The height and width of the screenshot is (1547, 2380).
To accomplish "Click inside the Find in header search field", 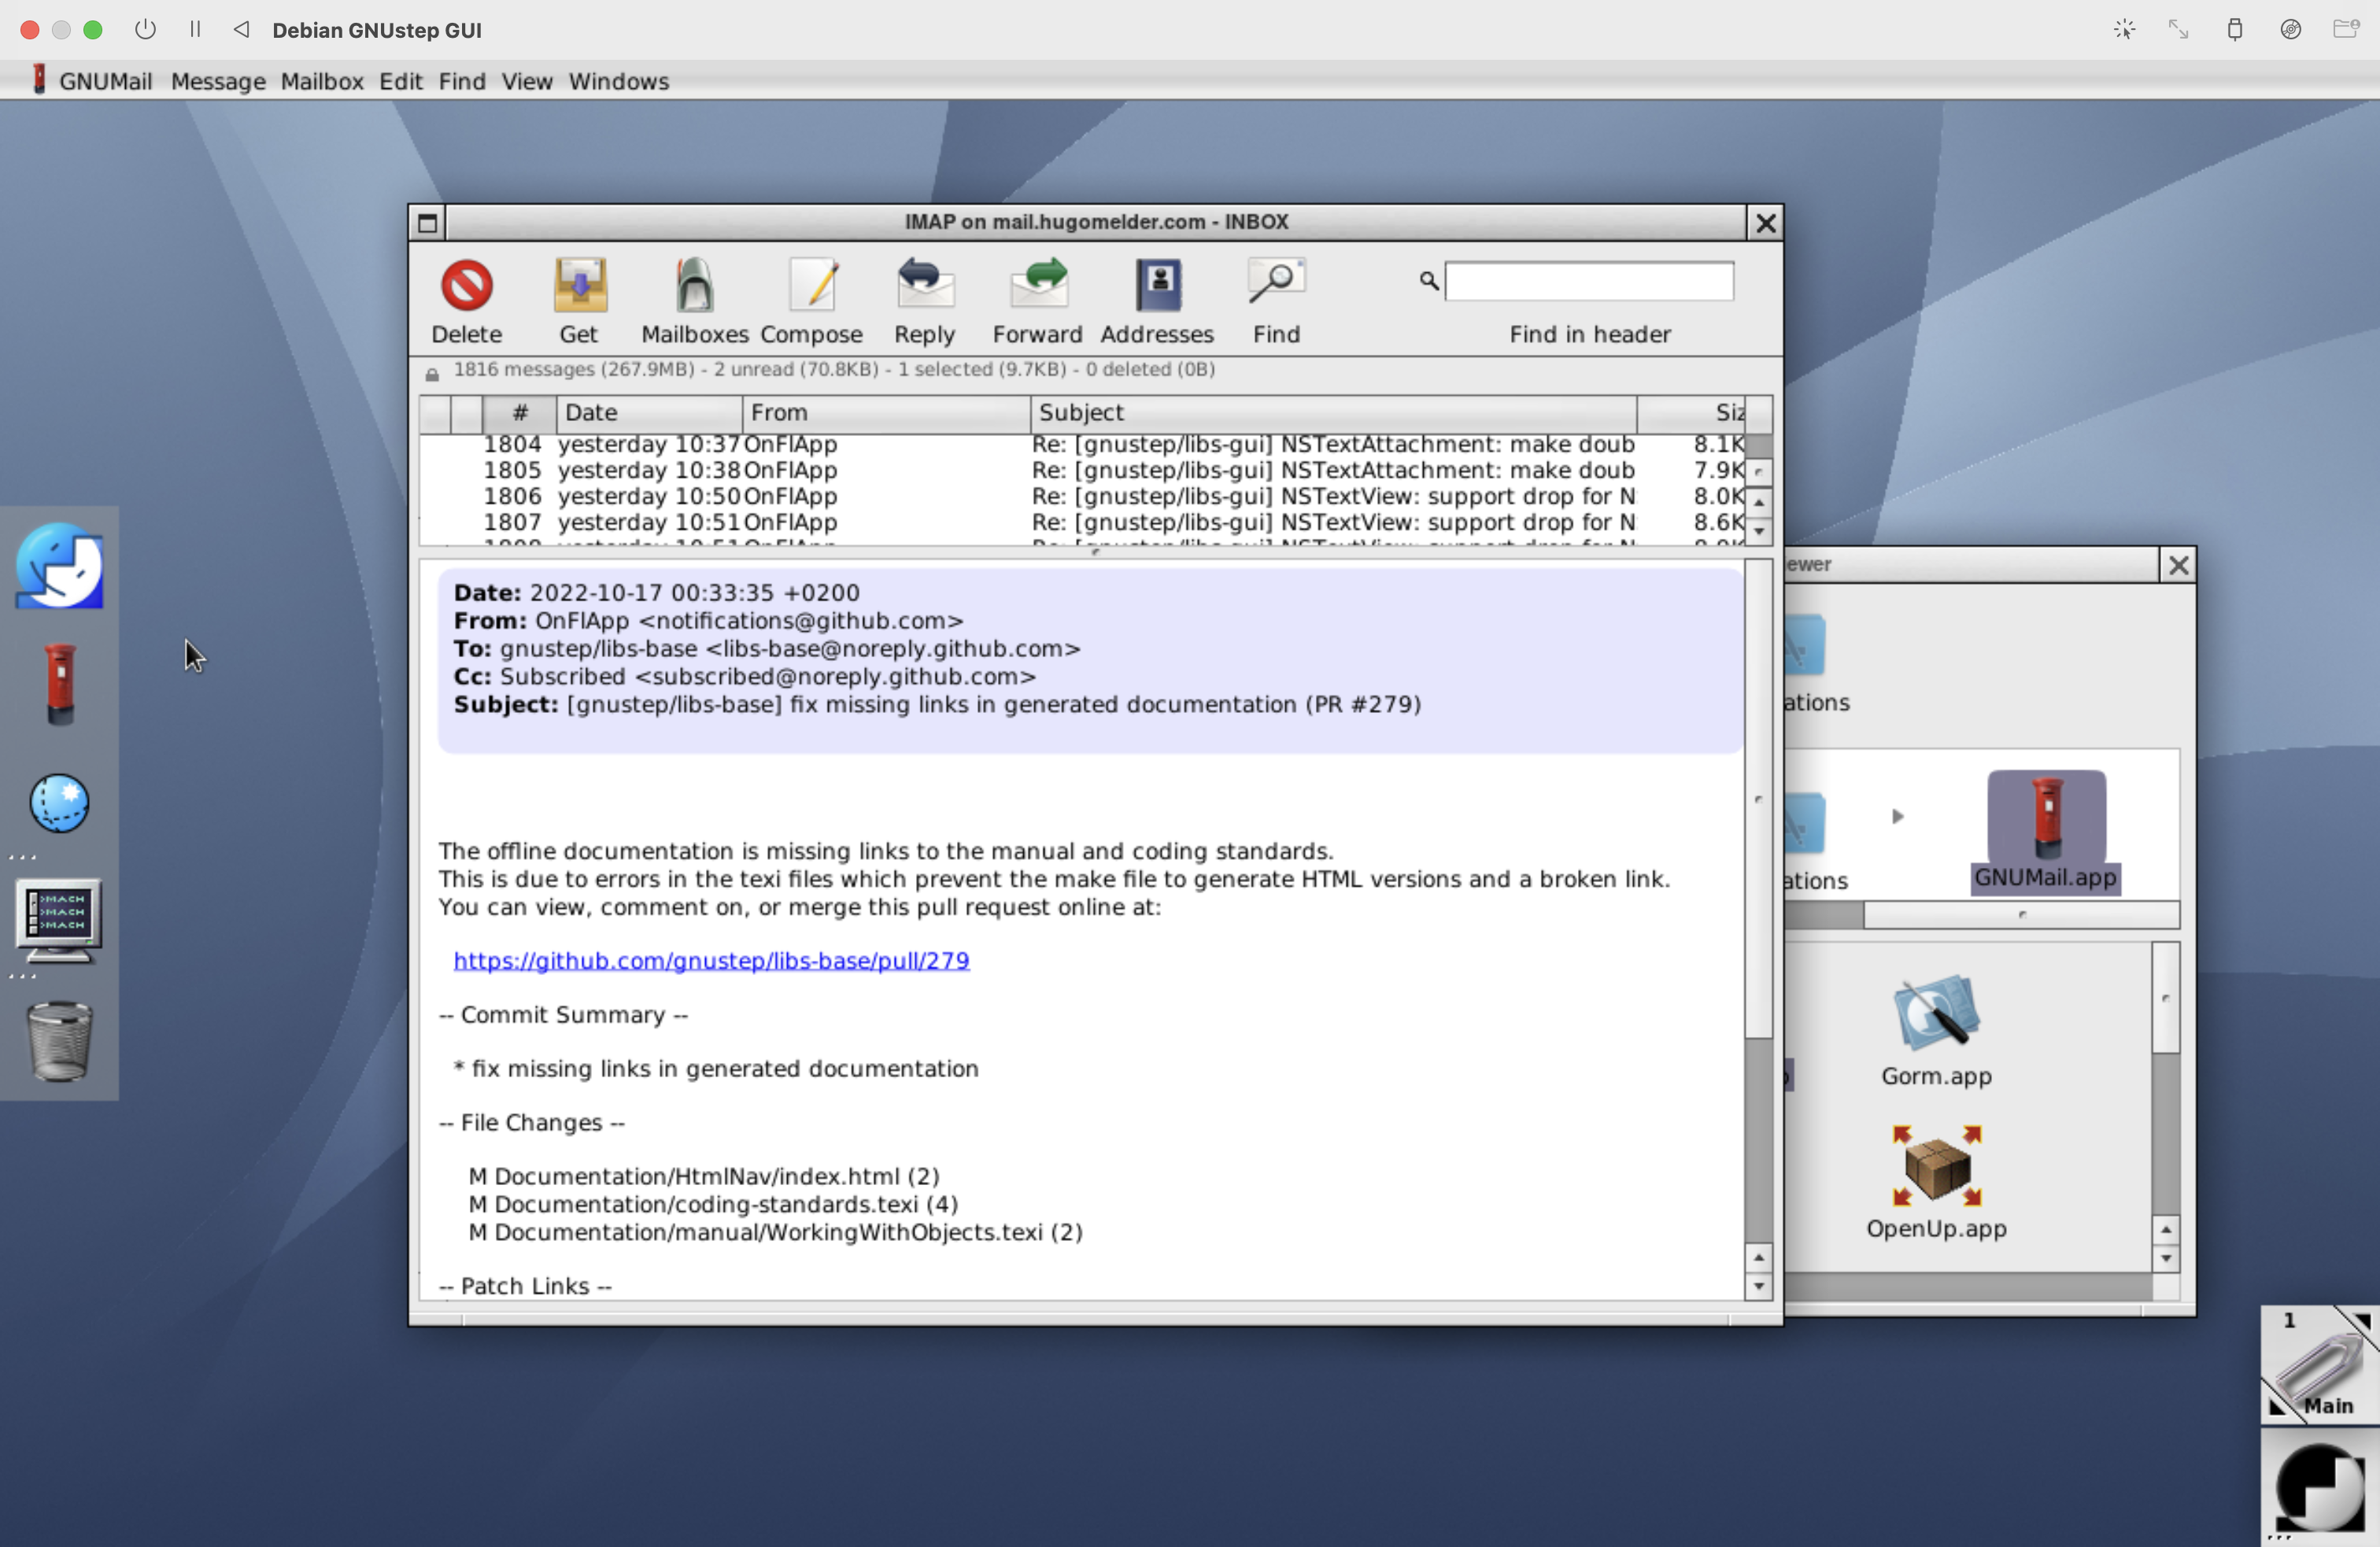I will (1588, 281).
